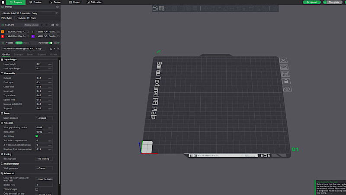Screen dimensions: 346x195
Task: Remove plate with X icon beside plate
Action: coord(283,60)
